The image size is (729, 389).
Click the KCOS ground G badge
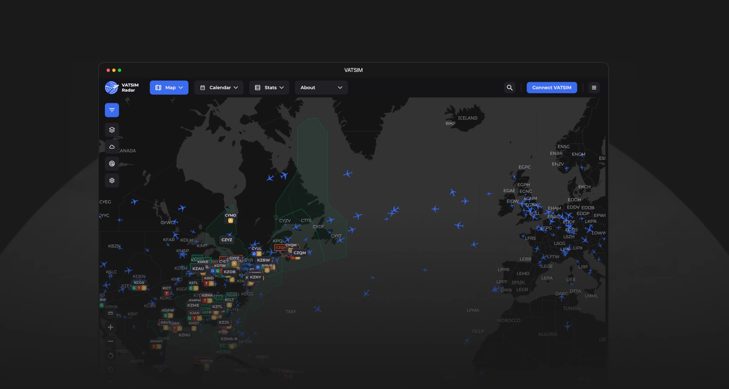coord(134,288)
